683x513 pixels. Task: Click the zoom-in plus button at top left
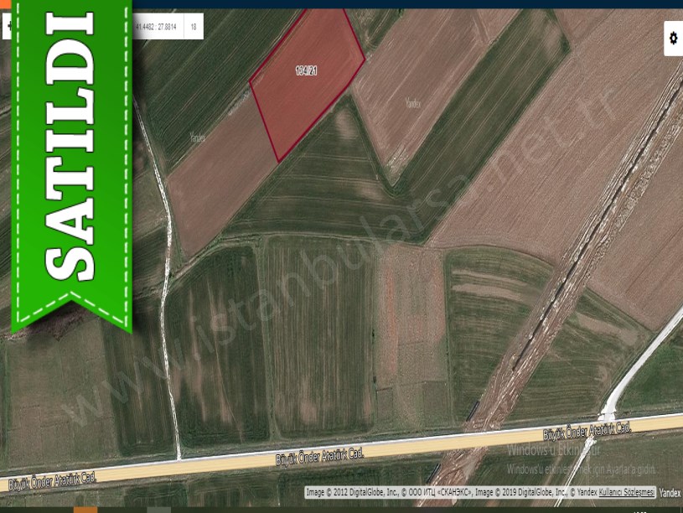tap(8, 27)
